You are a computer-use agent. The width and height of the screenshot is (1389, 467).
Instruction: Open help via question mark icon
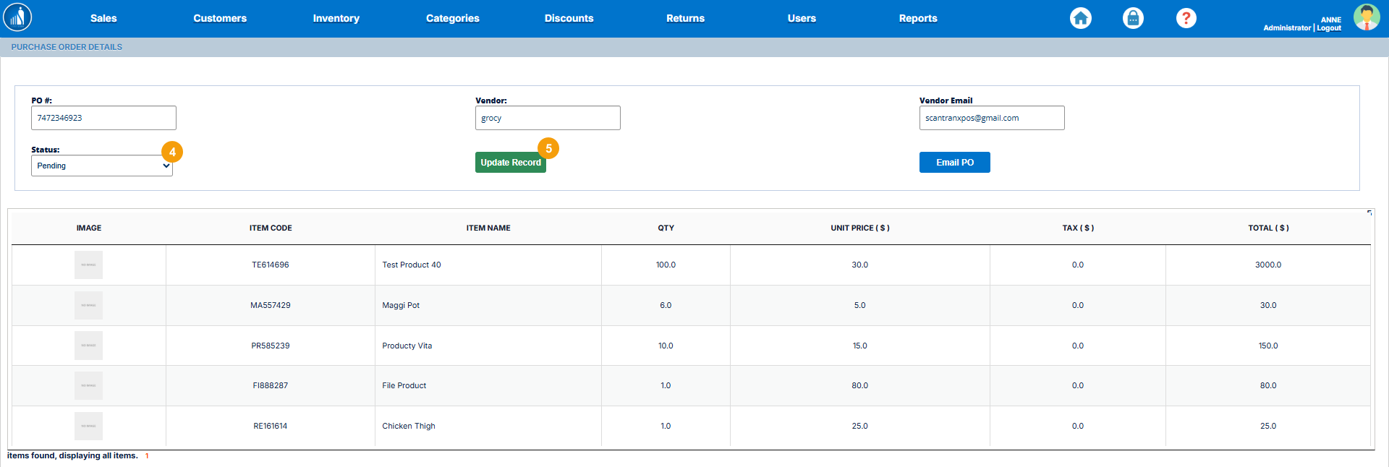tap(1186, 18)
